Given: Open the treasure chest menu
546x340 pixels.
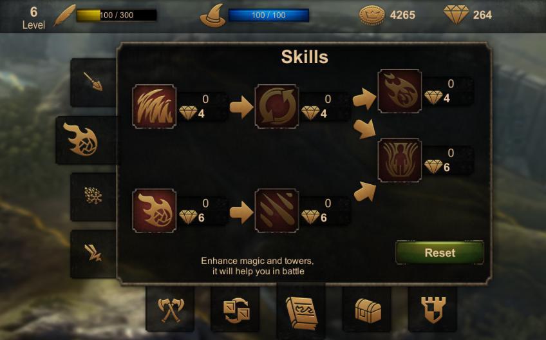Looking at the screenshot, I should [367, 309].
